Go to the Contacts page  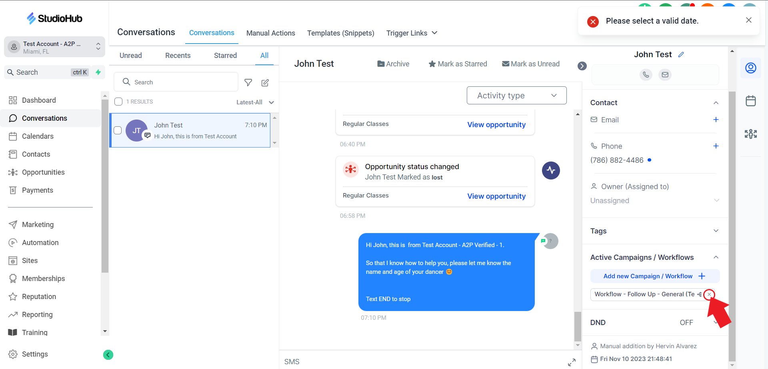pos(36,154)
